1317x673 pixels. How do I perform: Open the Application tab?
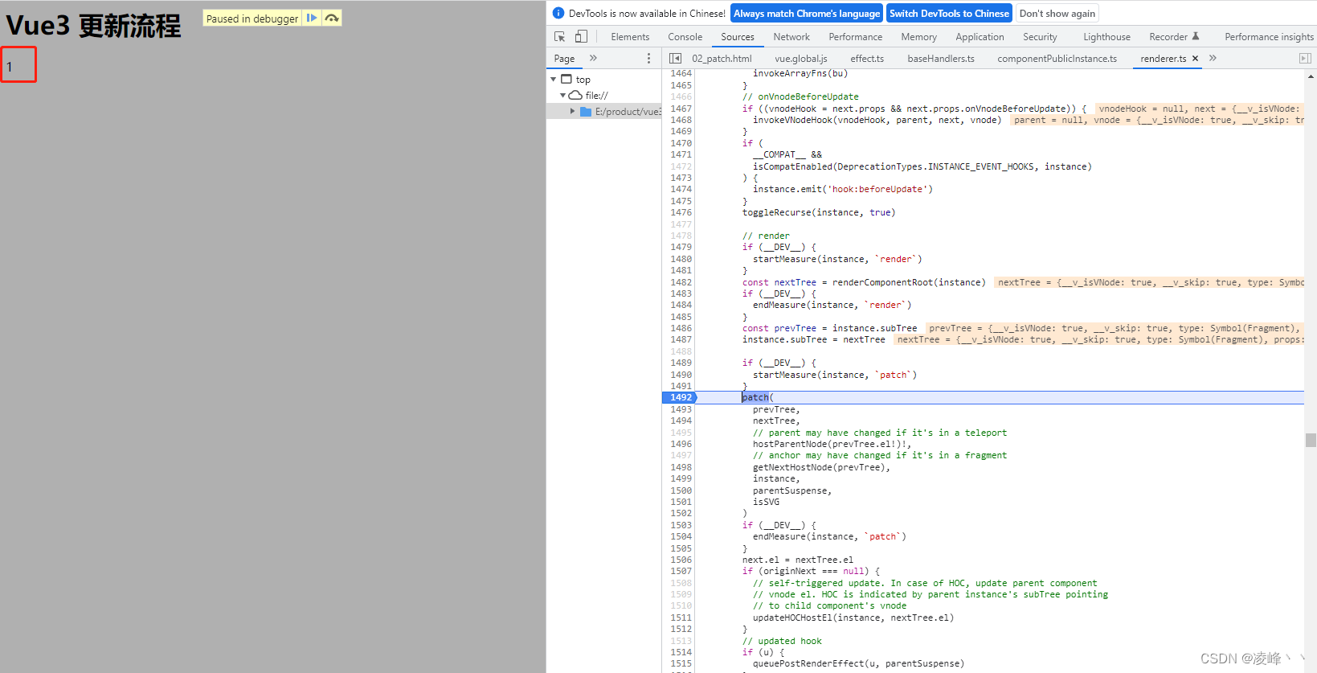coord(980,37)
